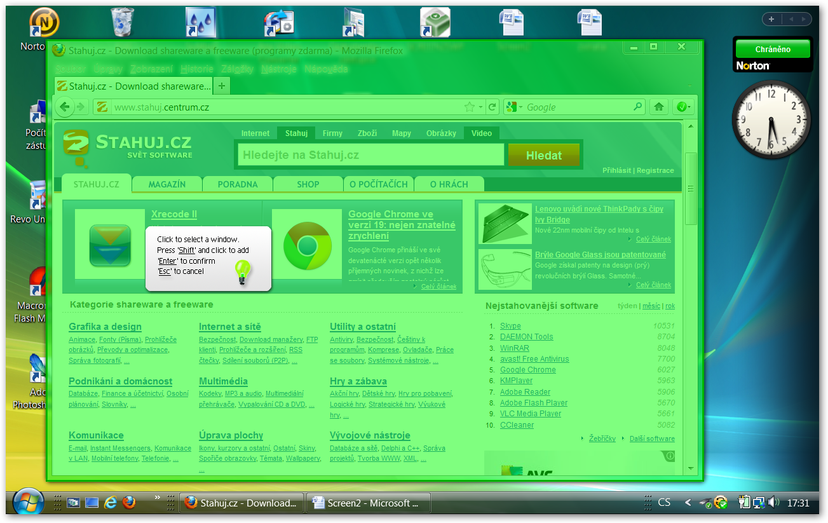Click the page scroll-down arrow
This screenshot has width=828, height=523.
[x=691, y=469]
